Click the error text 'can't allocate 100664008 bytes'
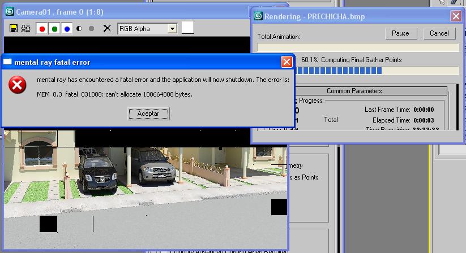The width and height of the screenshot is (466, 253). [149, 94]
